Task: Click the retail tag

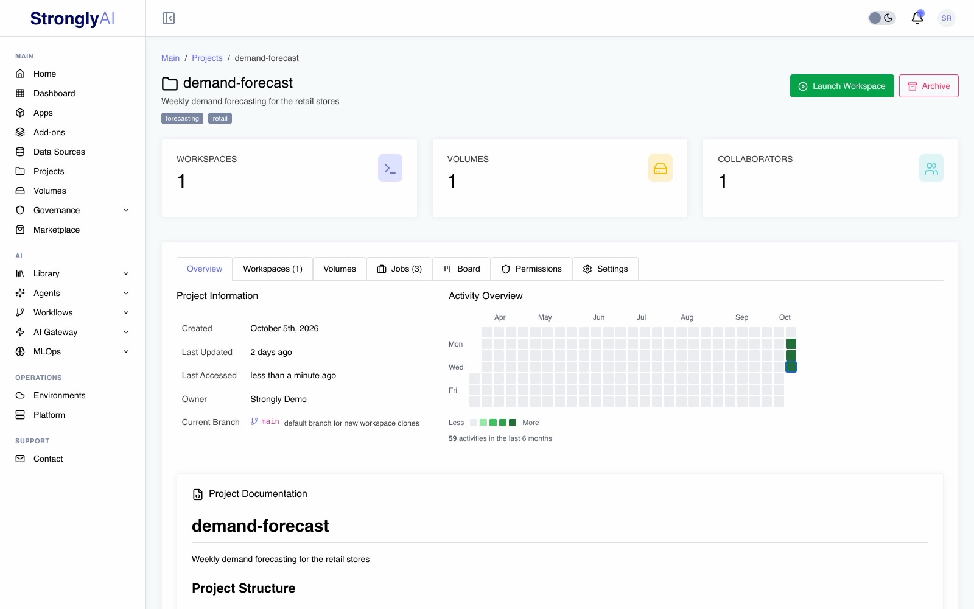Action: [220, 118]
